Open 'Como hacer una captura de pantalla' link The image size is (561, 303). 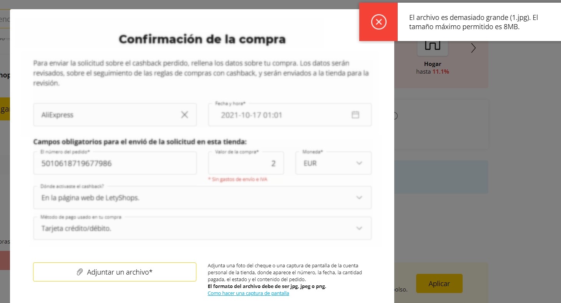[x=248, y=293]
